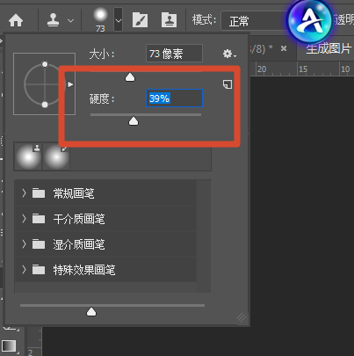The width and height of the screenshot is (354, 356).
Task: Adjust the 硬度 hardness slider handle
Action: pos(134,120)
